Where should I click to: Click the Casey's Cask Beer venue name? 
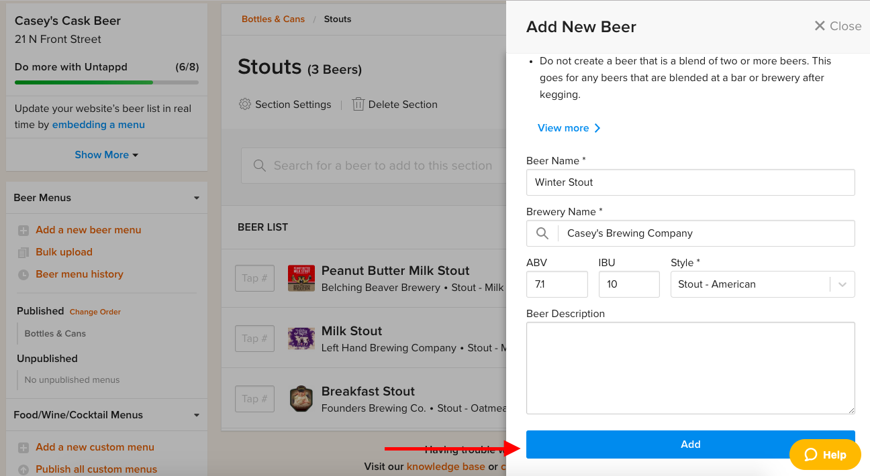[x=68, y=21]
